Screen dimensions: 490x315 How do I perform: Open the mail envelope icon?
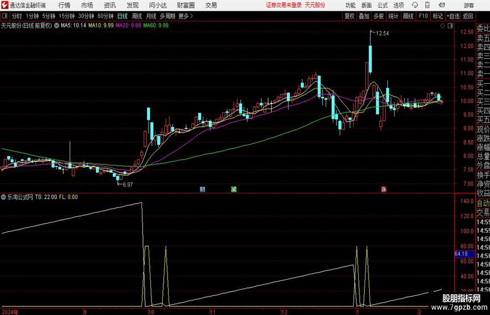pyautogui.click(x=442, y=5)
